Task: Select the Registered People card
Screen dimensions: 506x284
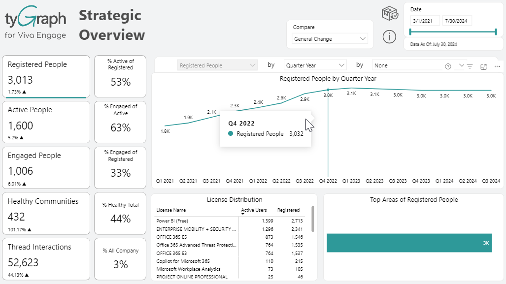Action: (46, 76)
